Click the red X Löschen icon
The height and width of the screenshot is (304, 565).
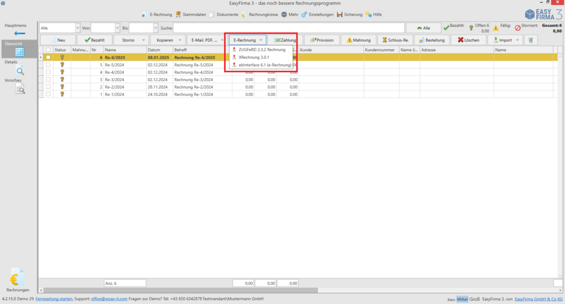(461, 40)
